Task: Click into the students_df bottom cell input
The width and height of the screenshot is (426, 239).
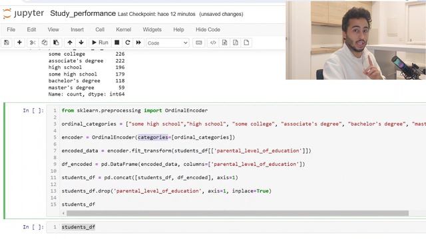Action: pos(236,227)
